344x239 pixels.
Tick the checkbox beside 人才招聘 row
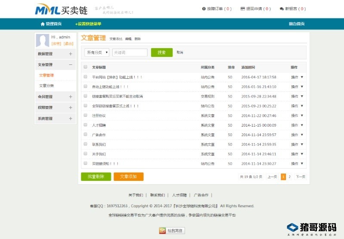[85, 125]
